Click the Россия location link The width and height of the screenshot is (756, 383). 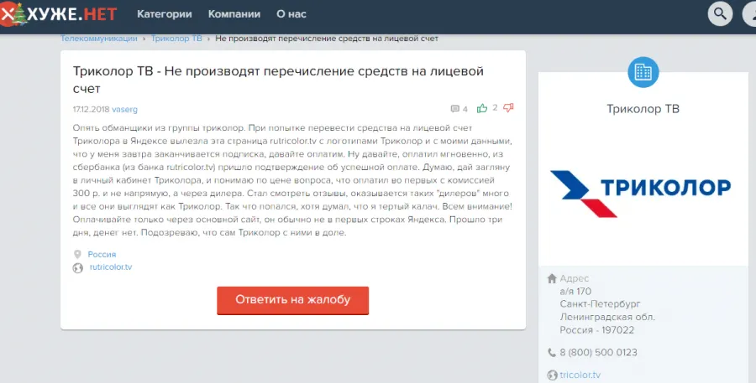(102, 254)
